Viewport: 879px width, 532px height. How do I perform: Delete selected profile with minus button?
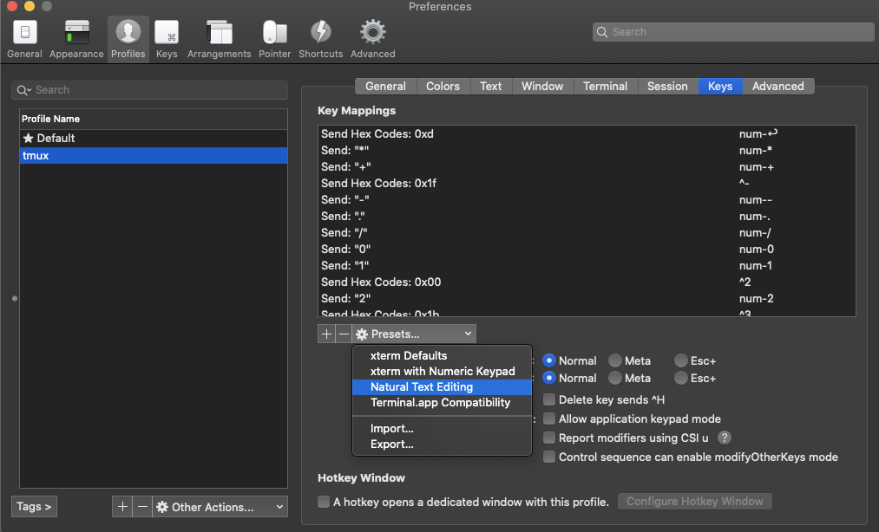[142, 507]
